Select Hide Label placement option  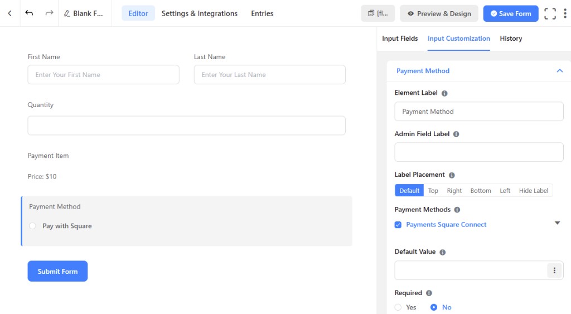pyautogui.click(x=534, y=191)
